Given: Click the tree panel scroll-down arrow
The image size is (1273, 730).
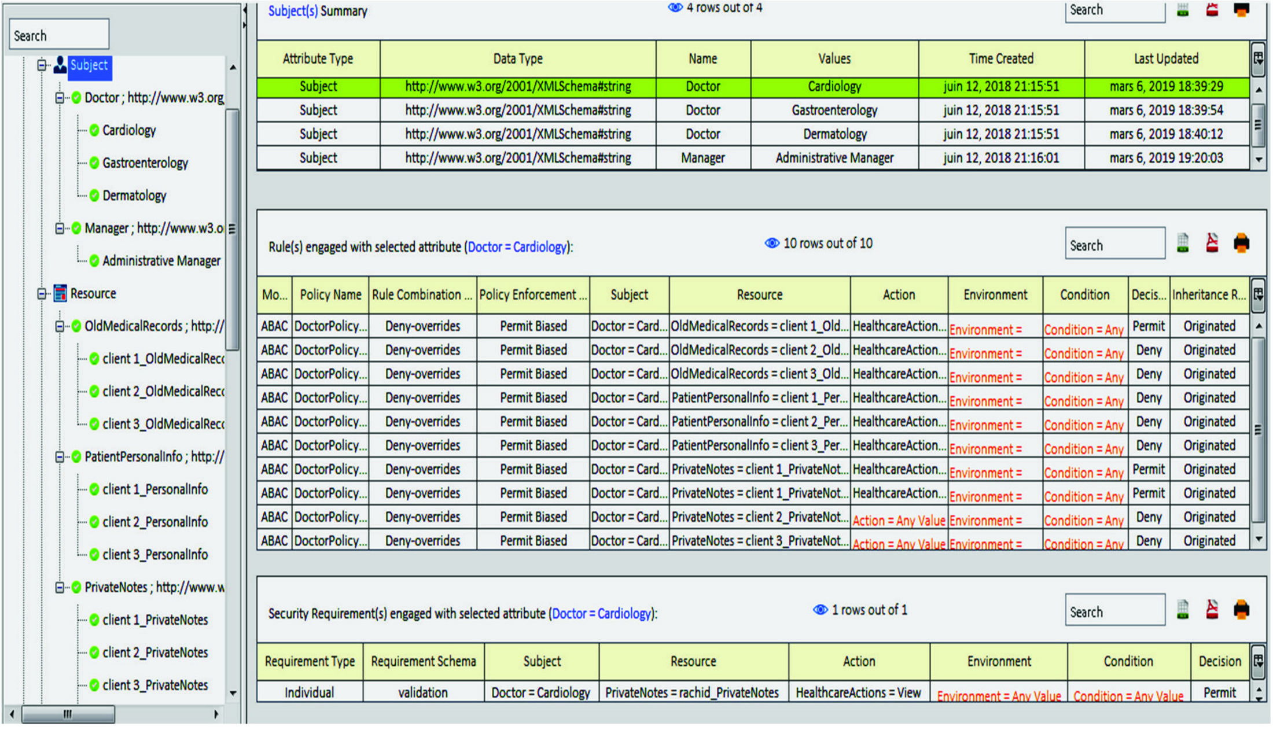Looking at the screenshot, I should (x=233, y=693).
